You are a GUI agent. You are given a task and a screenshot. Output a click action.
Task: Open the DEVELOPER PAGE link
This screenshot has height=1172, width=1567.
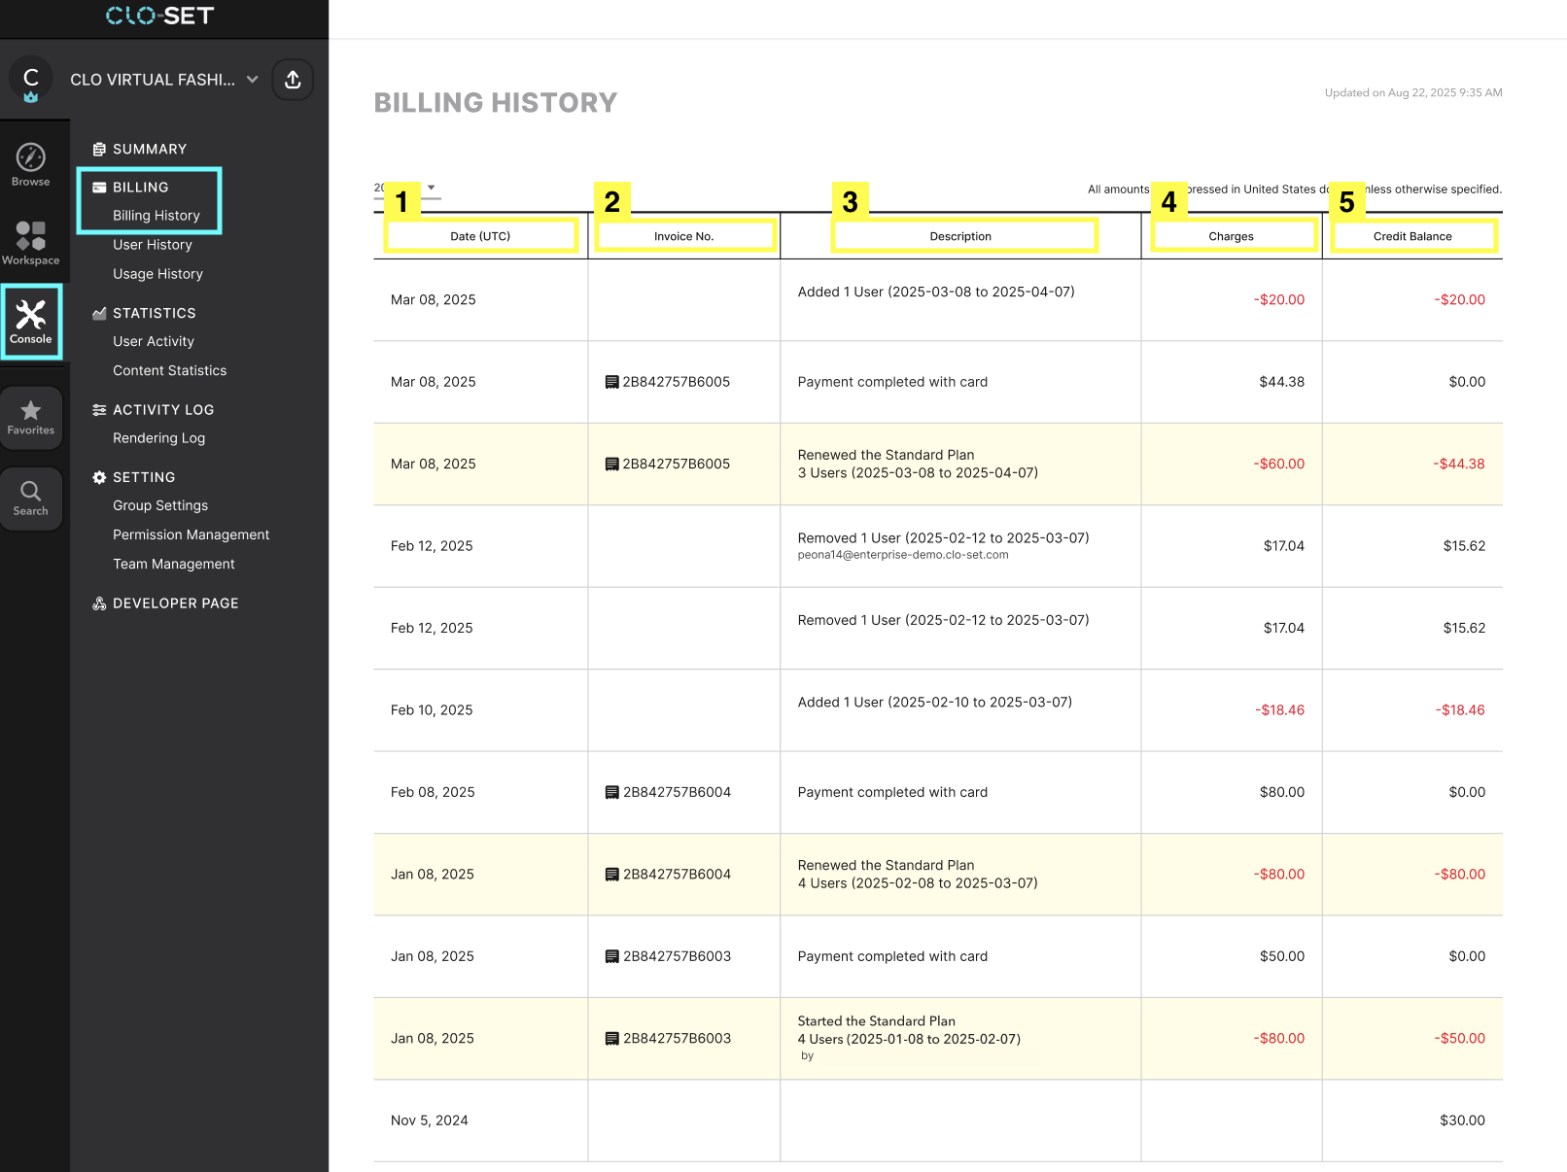pos(175,603)
